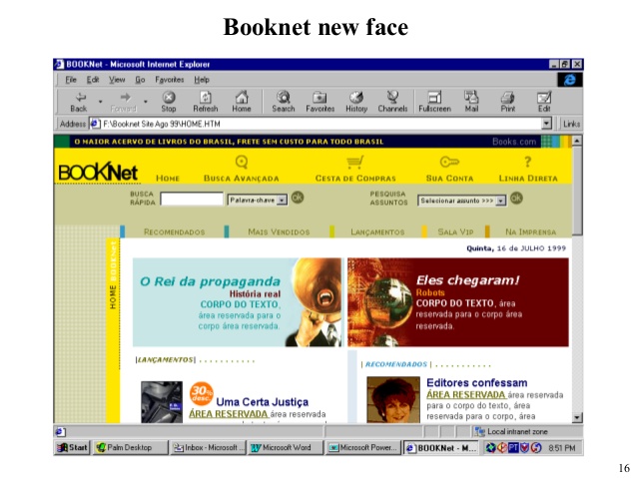Open the File menu
This screenshot has width=637, height=478.
coord(71,80)
